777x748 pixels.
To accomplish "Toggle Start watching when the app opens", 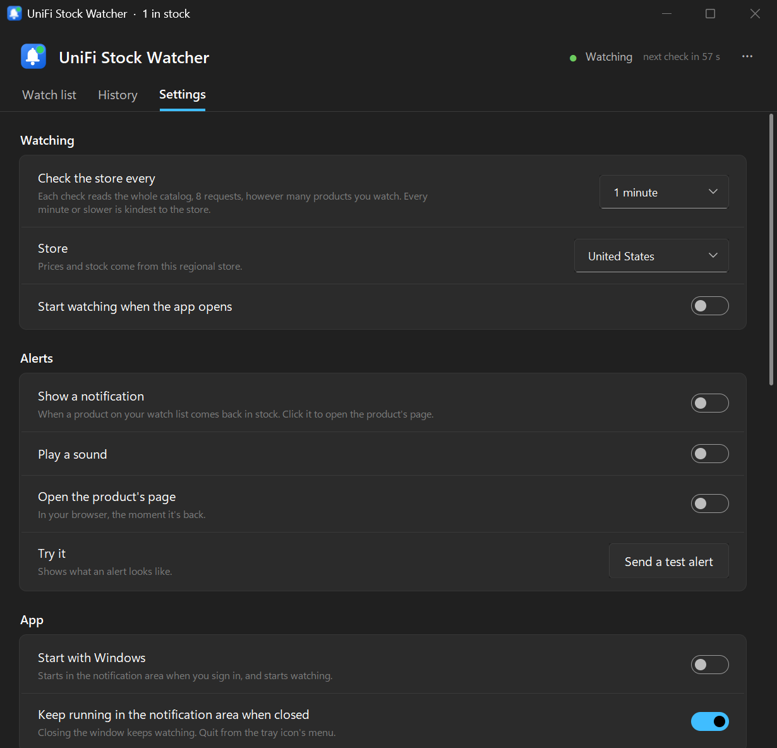I will [710, 306].
